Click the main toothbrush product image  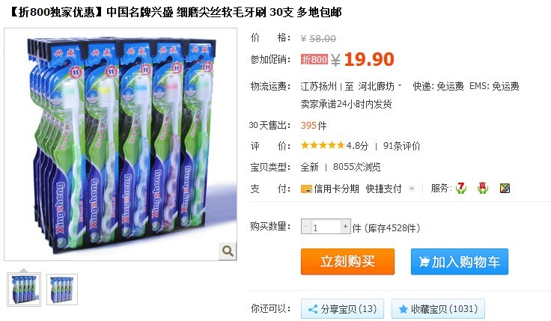tap(121, 144)
